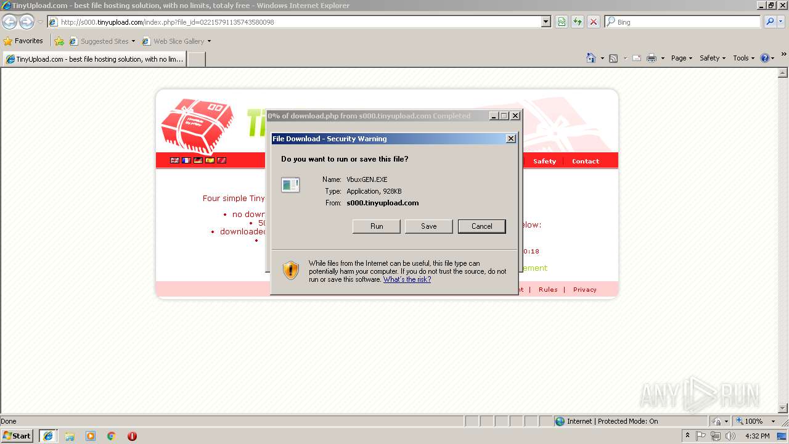Open the Contact link on TinyUpload navbar
This screenshot has height=444, width=789.
pyautogui.click(x=586, y=162)
